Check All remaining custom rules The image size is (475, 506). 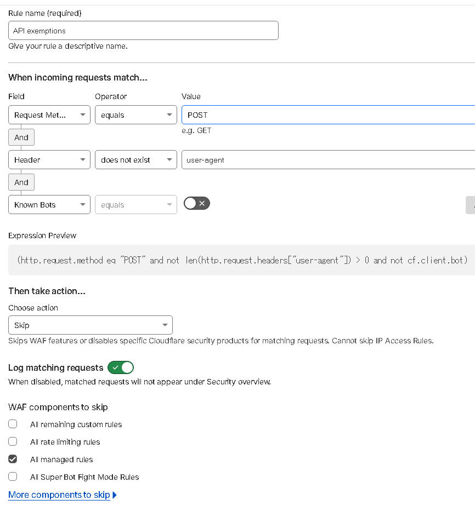pyautogui.click(x=13, y=424)
